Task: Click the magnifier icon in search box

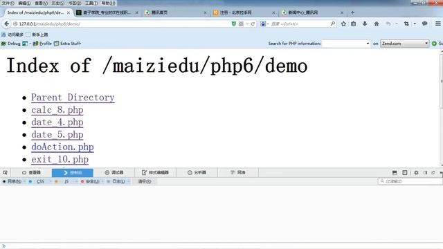Action: [333, 24]
